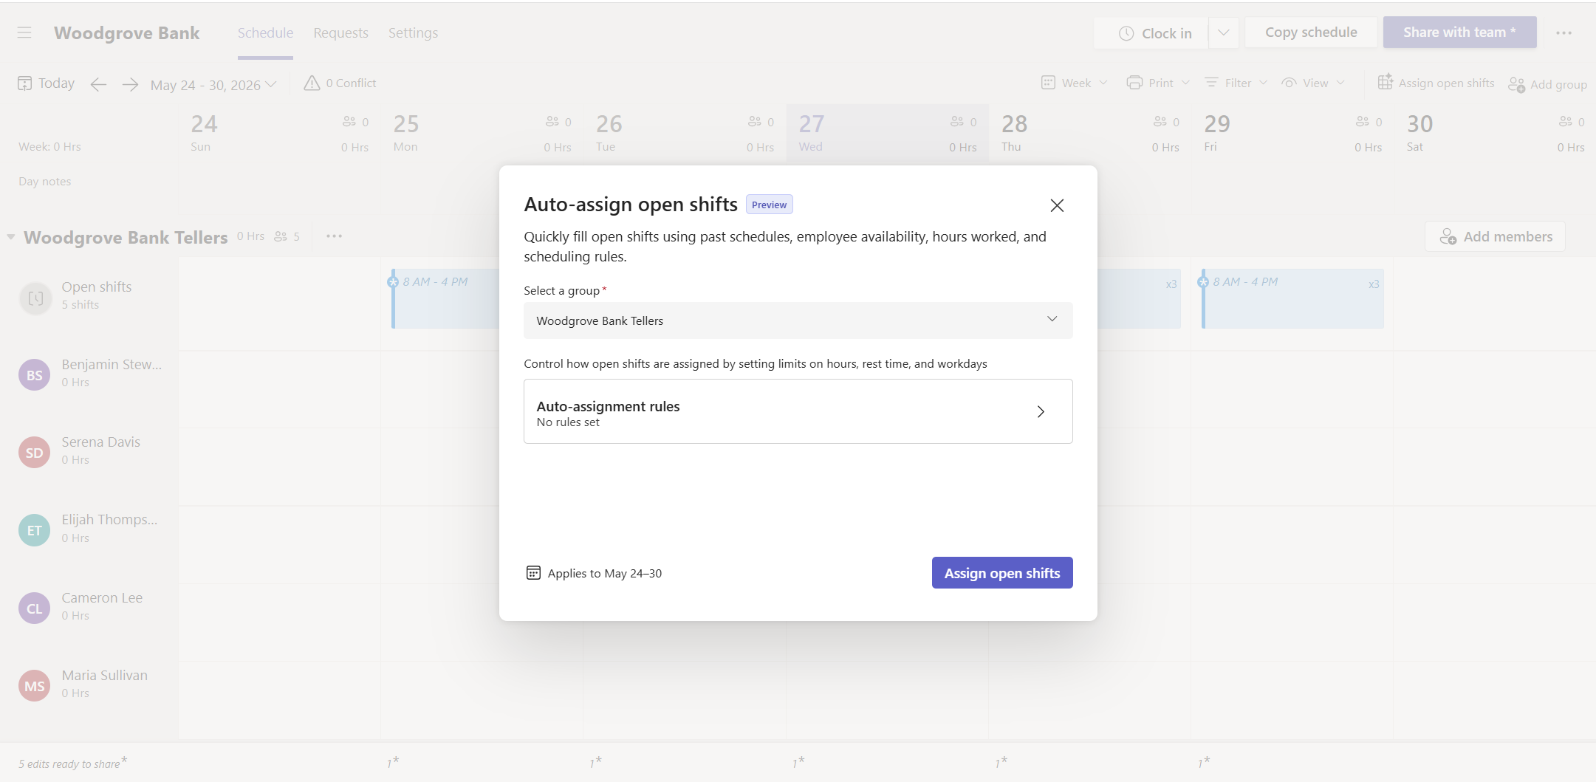Screen dimensions: 1596x782
Task: Jump to Today in the schedule
Action: coord(47,83)
